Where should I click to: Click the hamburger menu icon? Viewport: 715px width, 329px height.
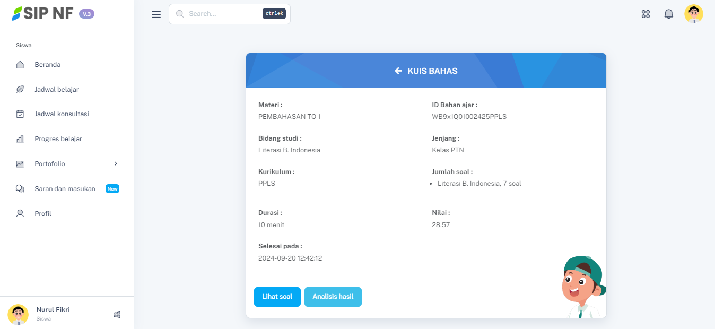pos(156,14)
